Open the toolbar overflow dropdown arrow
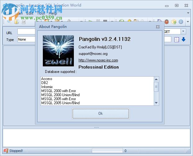Image resolution: width=193 pixels, height=156 pixels. [188, 22]
